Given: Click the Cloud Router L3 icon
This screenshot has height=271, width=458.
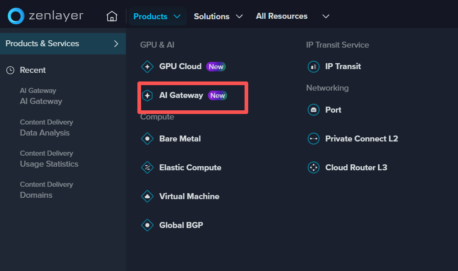Looking at the screenshot, I should tap(313, 168).
